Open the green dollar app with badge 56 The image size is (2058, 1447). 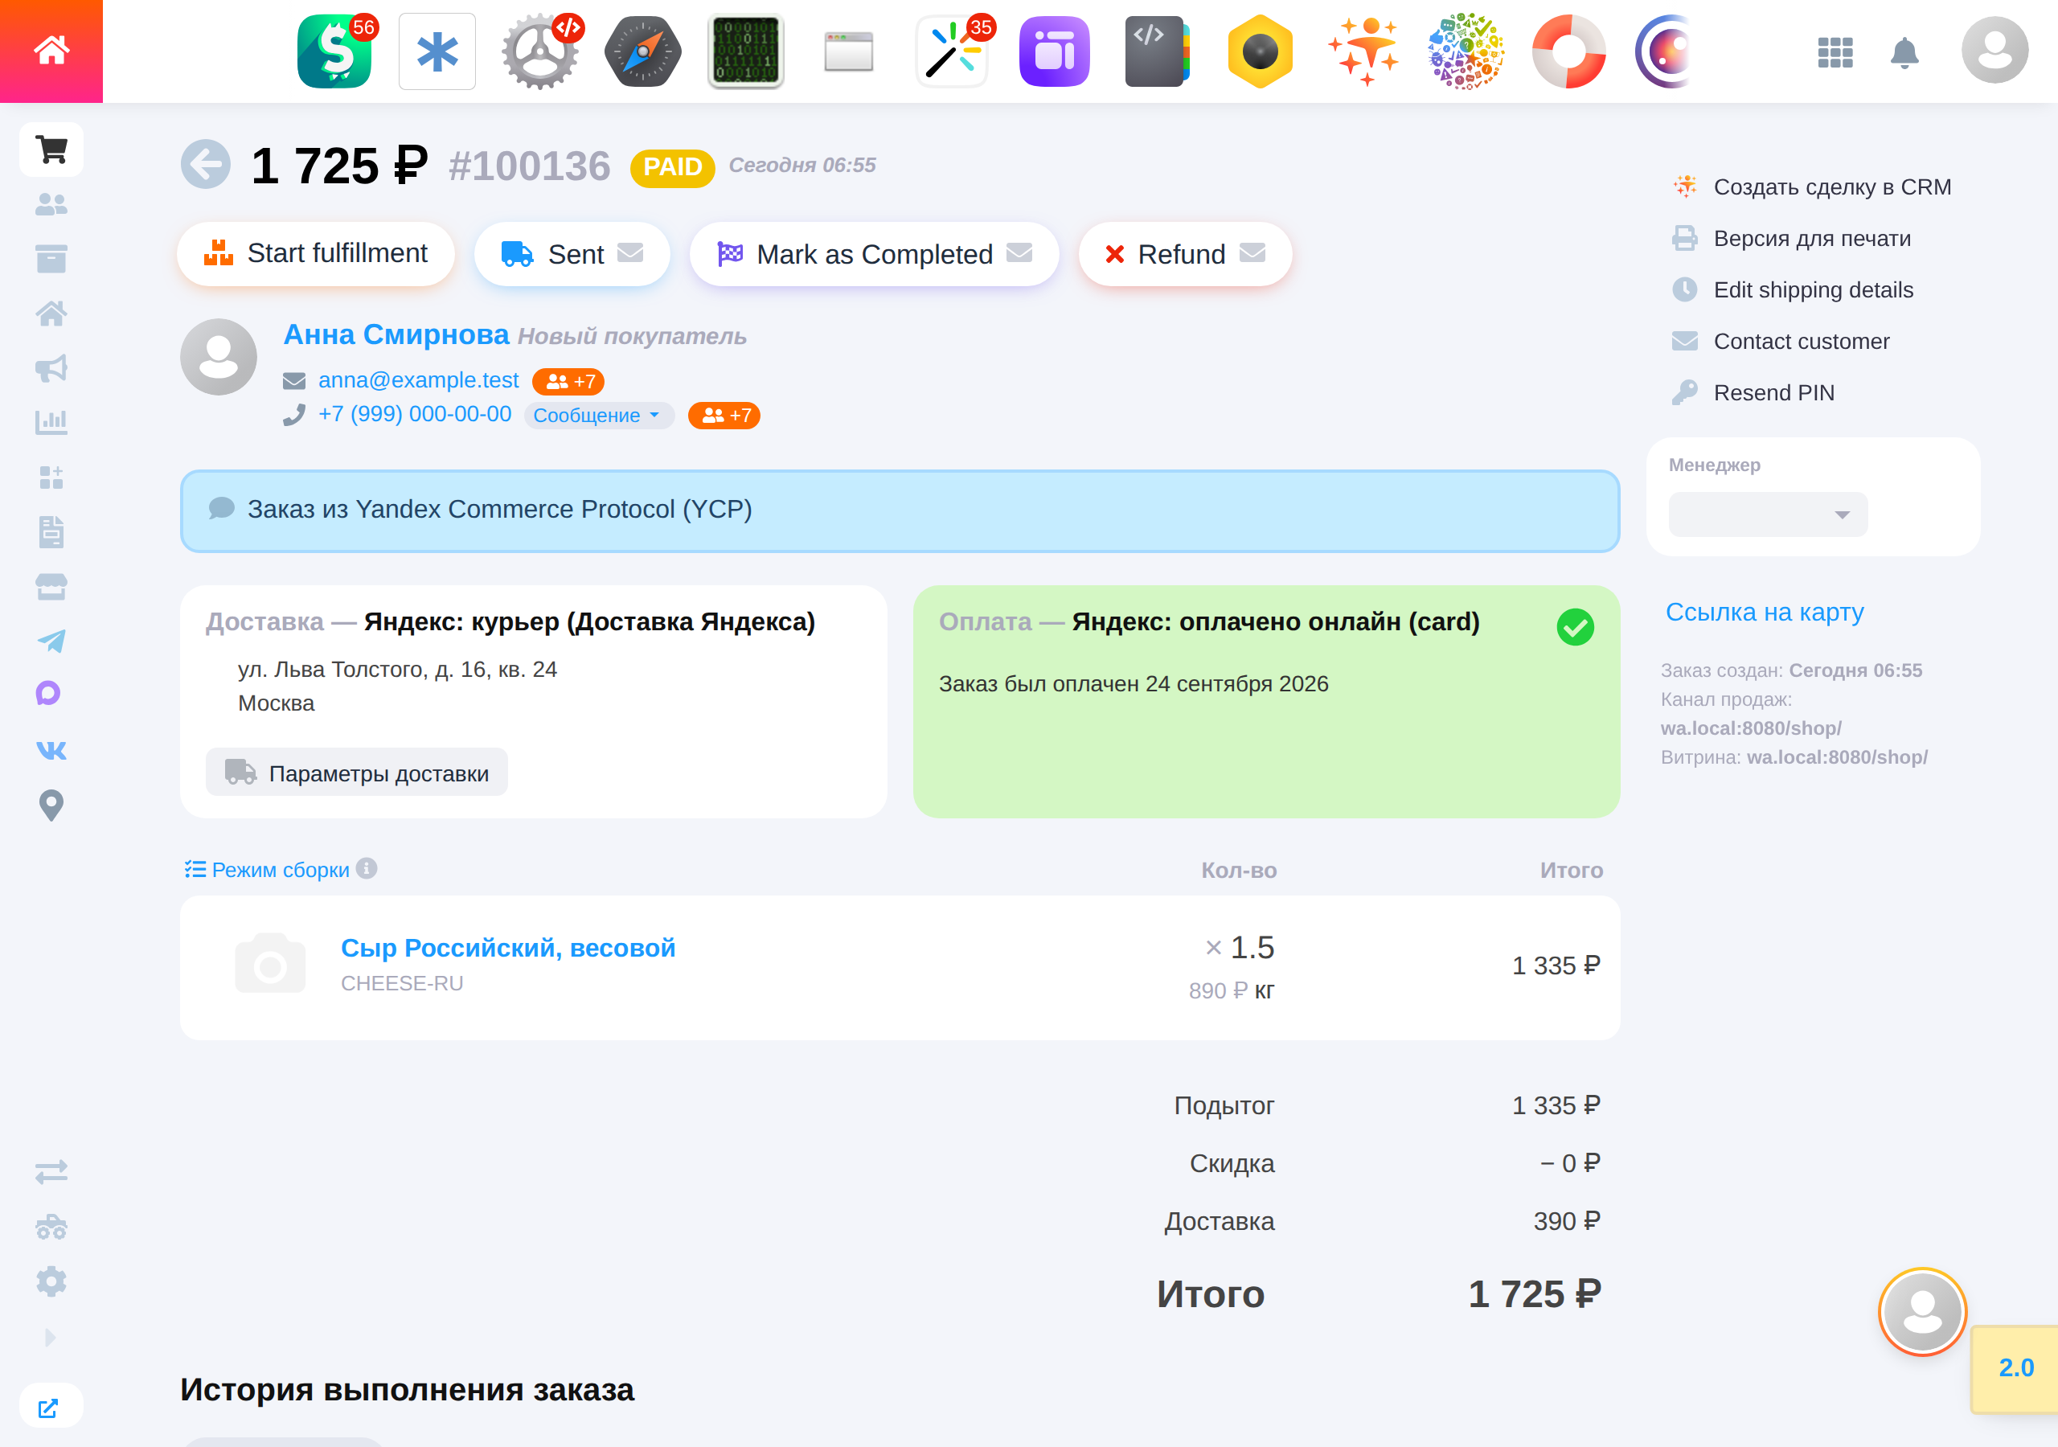(x=335, y=51)
